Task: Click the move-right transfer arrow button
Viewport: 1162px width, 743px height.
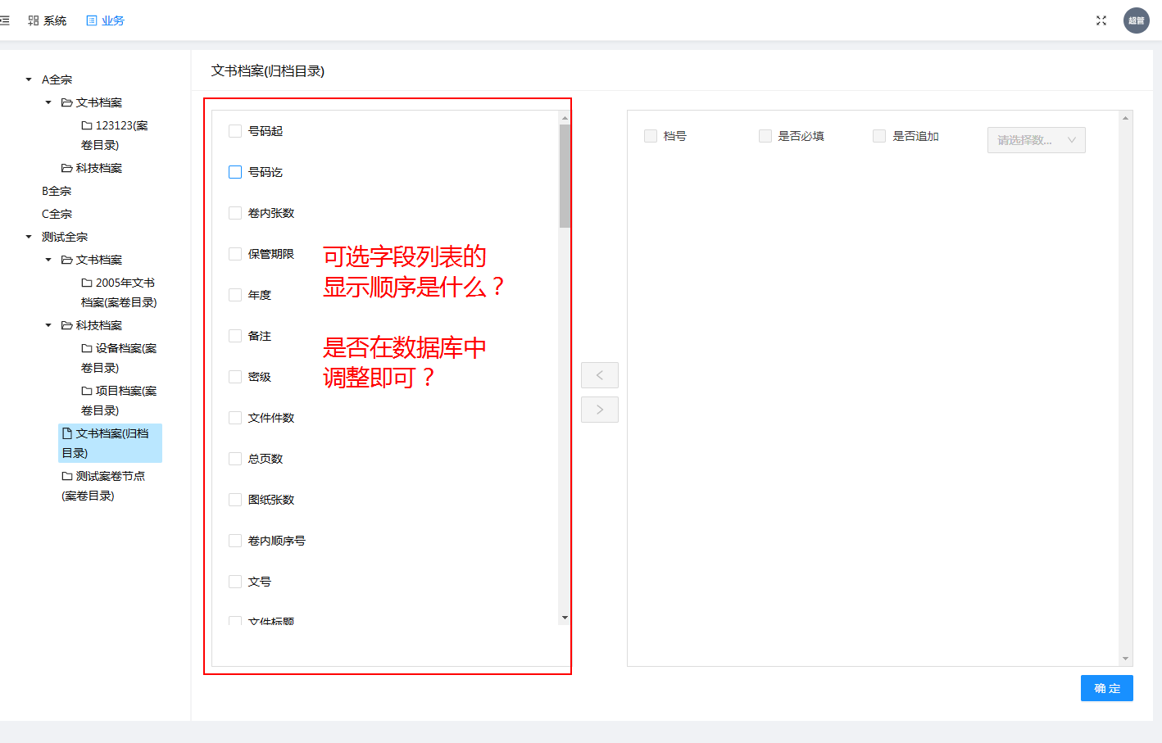Action: tap(600, 410)
